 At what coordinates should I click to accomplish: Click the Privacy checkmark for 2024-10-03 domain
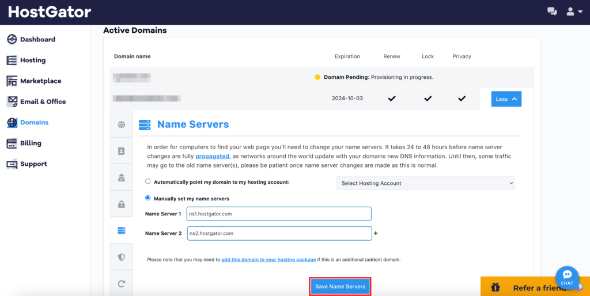pos(462,98)
